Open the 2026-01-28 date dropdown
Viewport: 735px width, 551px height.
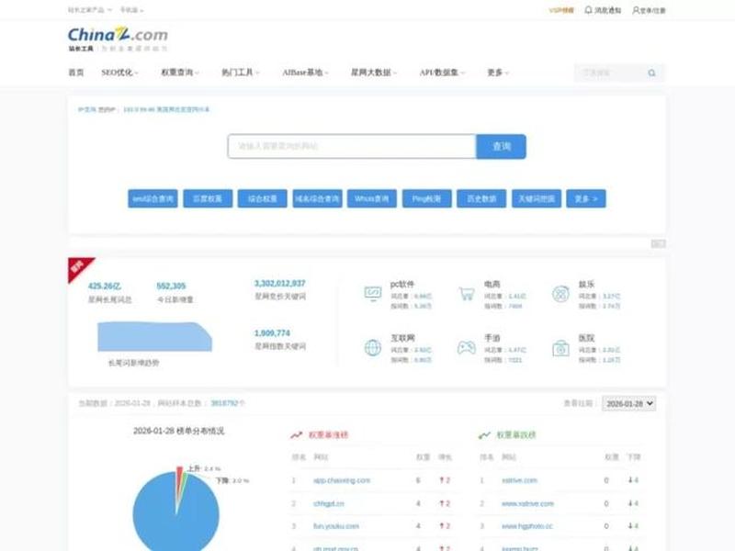(x=628, y=403)
